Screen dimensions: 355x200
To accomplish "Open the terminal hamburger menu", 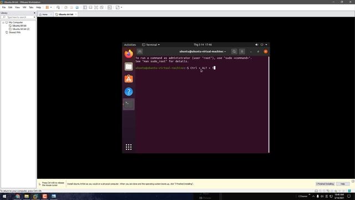I will (x=242, y=52).
